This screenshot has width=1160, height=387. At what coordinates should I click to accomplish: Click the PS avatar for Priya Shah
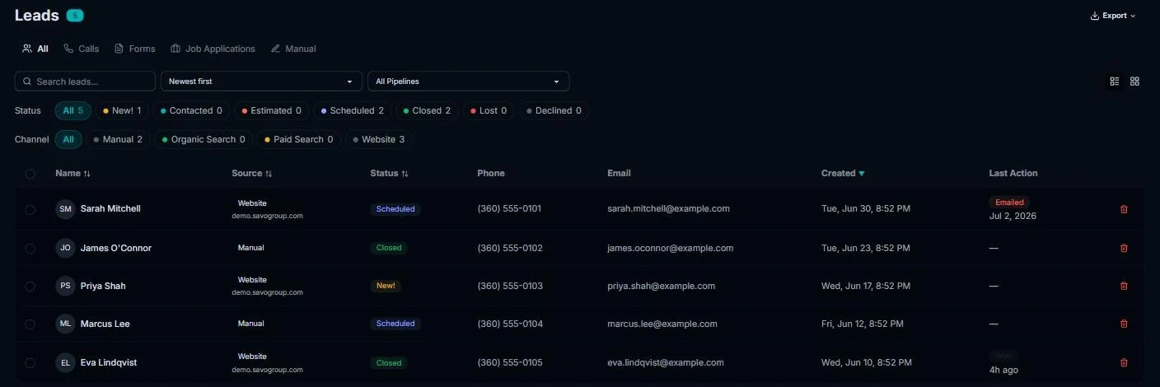(x=65, y=286)
